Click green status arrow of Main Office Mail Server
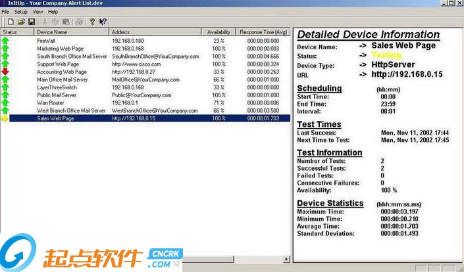 tap(5, 79)
